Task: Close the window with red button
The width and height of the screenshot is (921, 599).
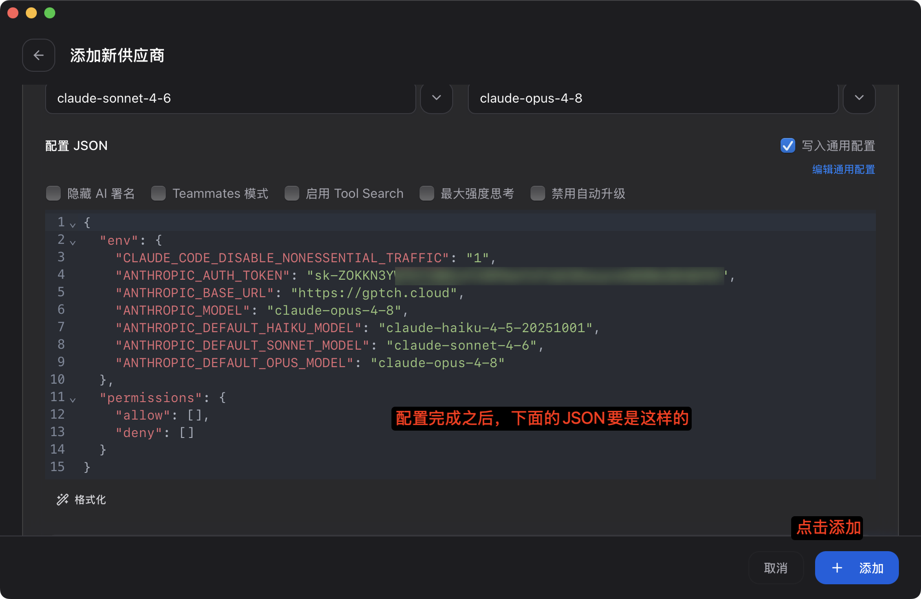Action: [13, 13]
